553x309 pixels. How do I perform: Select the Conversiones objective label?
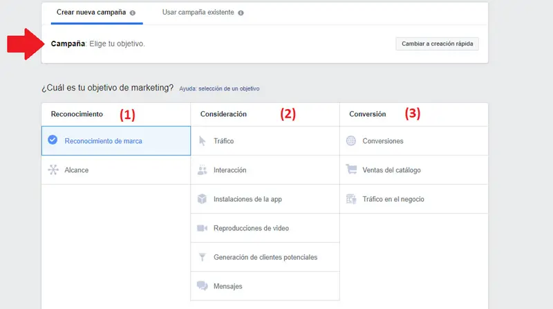click(382, 141)
